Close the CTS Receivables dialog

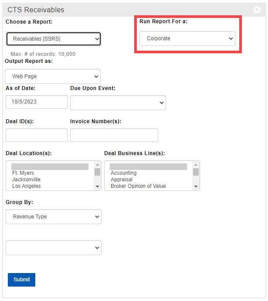pos(257,10)
